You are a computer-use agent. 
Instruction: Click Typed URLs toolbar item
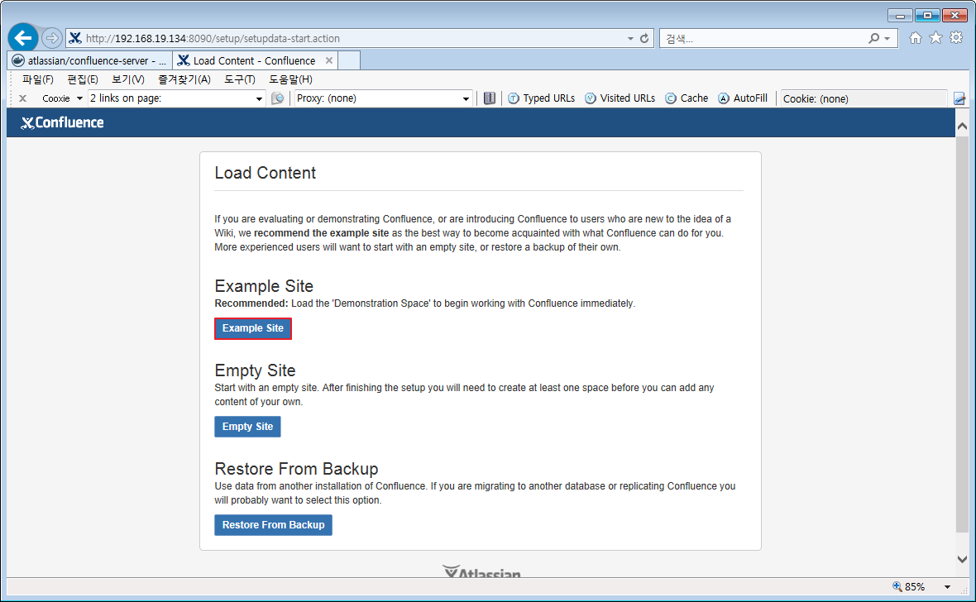[x=542, y=98]
